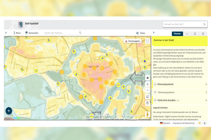Collapse the Klimanalysekarte group chevron
This screenshot has width=211, height=140.
pos(206,84)
